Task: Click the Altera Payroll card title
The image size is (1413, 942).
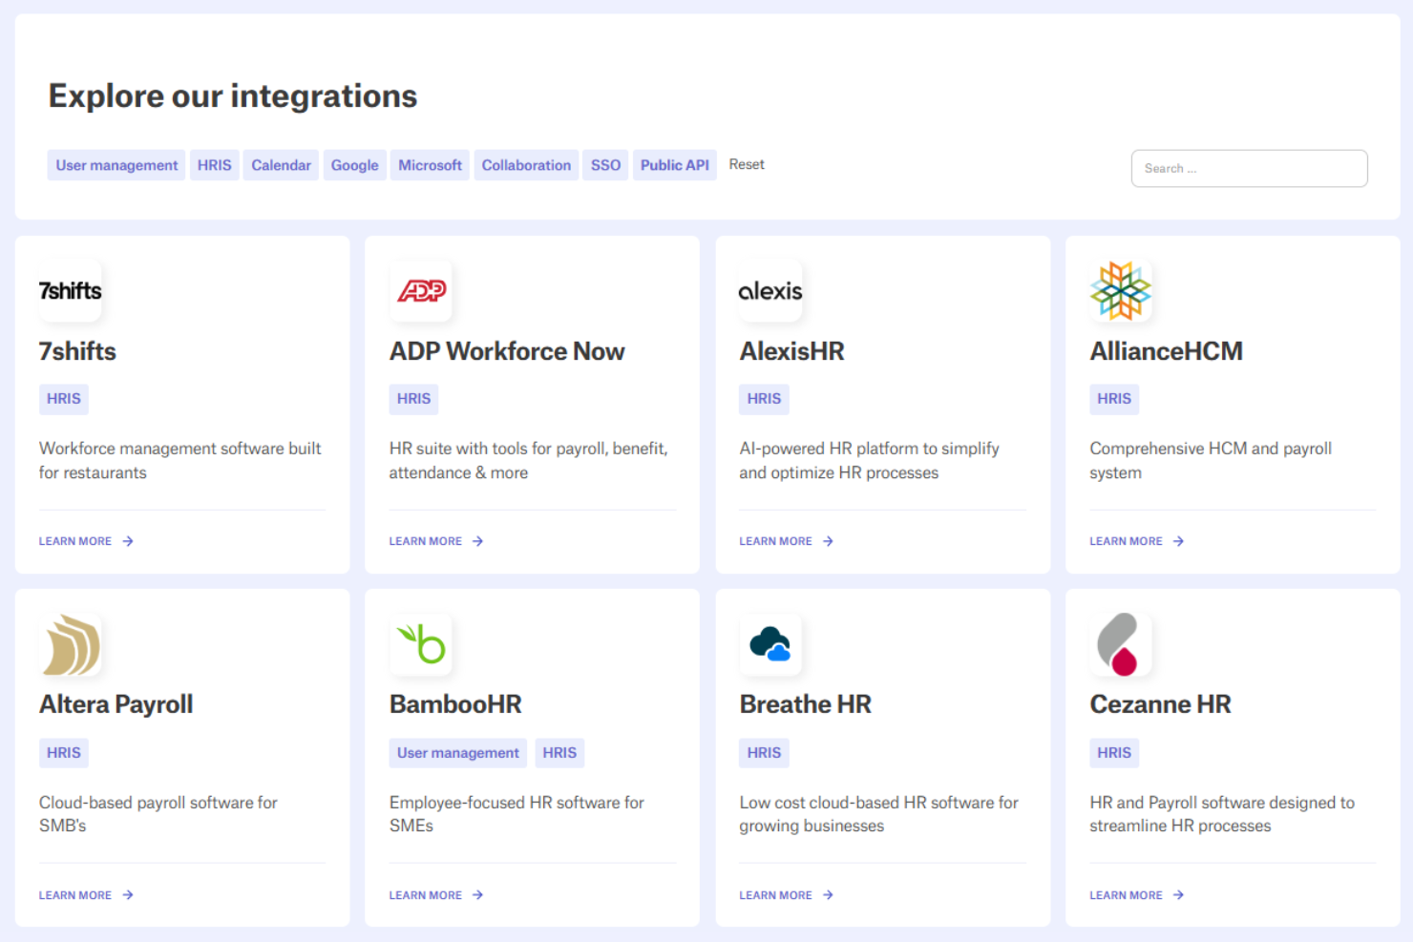Action: tap(116, 704)
